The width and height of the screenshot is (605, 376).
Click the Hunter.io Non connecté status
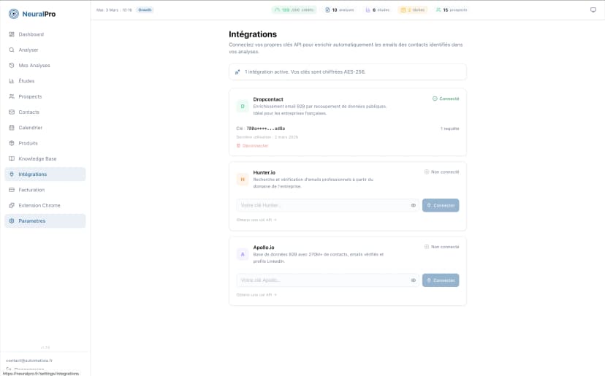click(442, 172)
